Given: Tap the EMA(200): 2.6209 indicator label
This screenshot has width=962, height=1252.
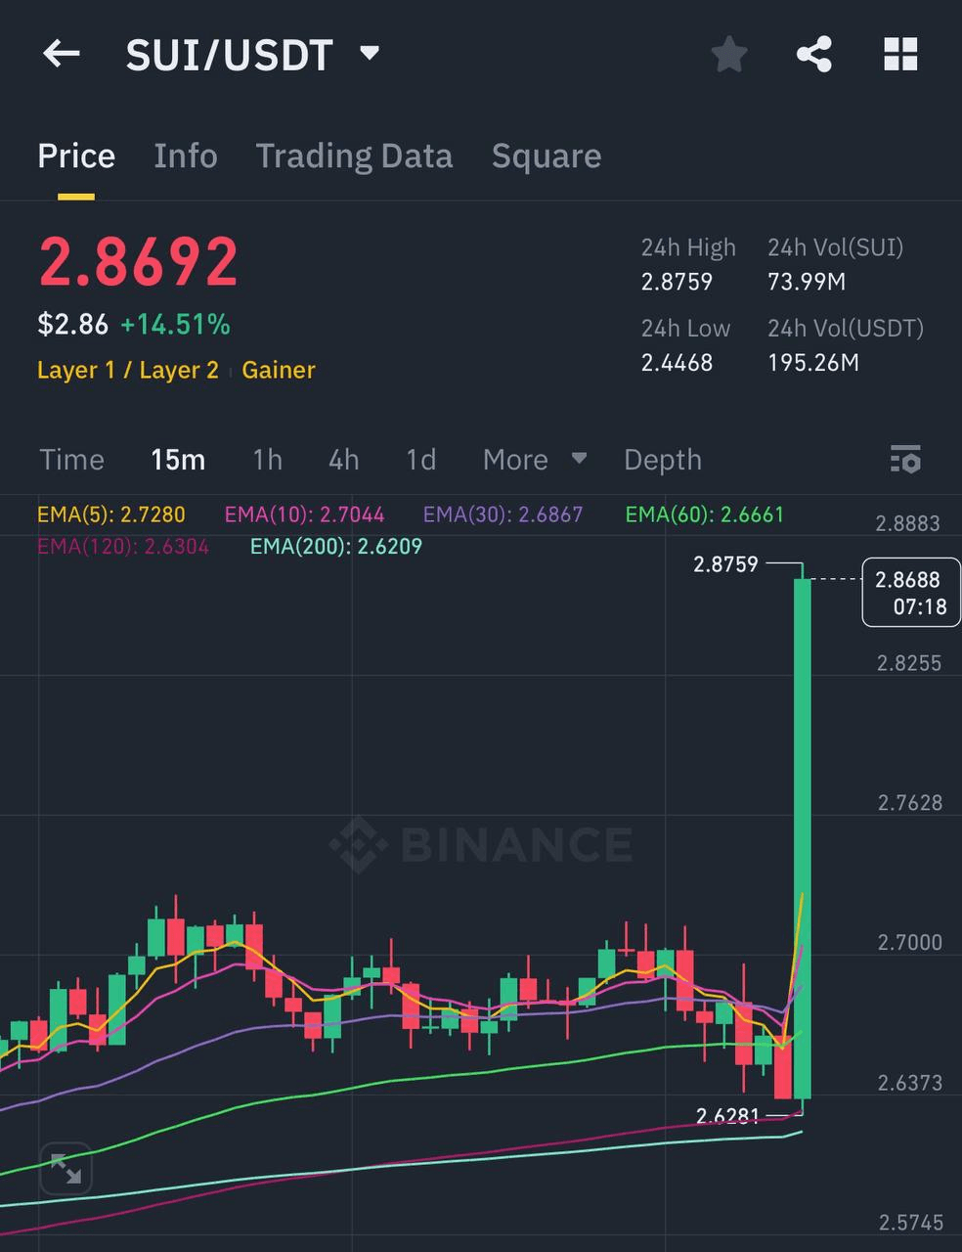Looking at the screenshot, I should point(336,546).
